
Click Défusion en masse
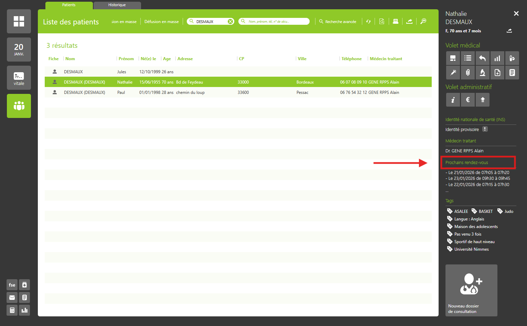point(161,22)
